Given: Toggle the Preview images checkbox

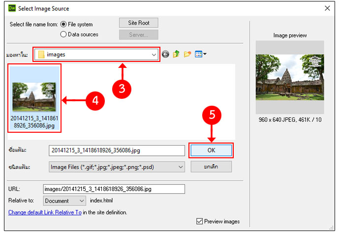Looking at the screenshot, I should 199,221.
